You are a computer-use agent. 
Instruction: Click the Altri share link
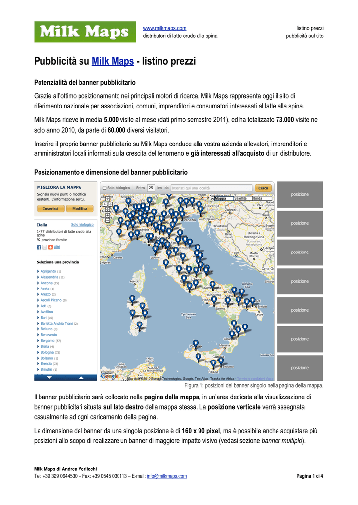(x=57, y=247)
